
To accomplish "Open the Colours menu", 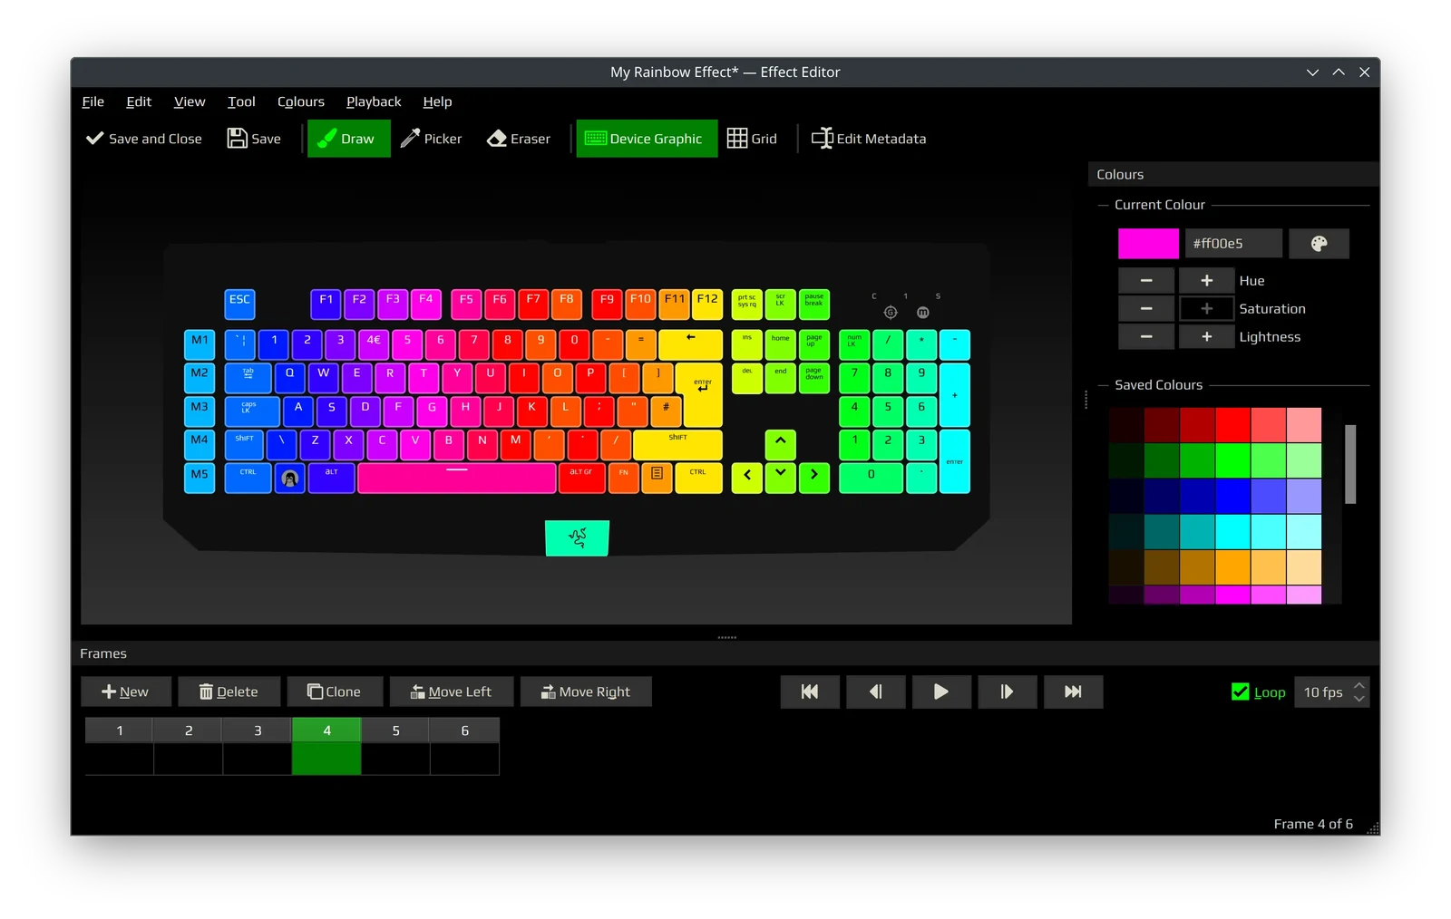I will coord(301,102).
